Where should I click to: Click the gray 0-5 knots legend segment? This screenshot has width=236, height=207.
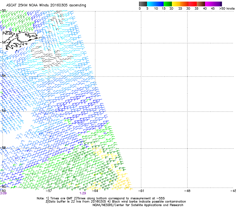coord(143,4)
